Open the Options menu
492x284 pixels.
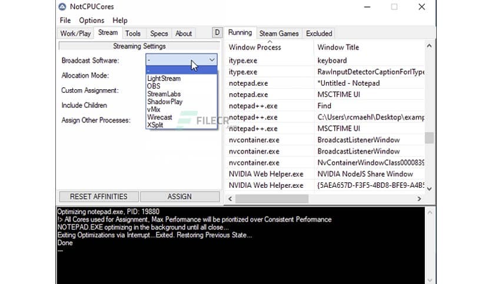pos(91,21)
